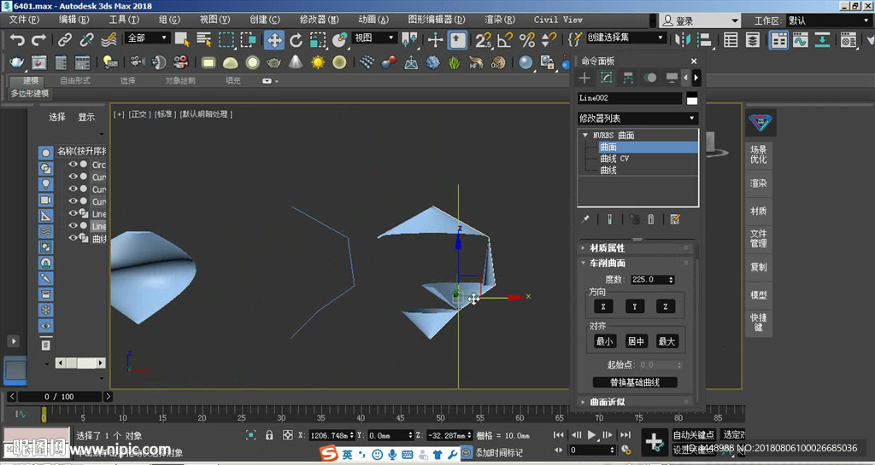Set lathe direction to Y
875x465 pixels.
[x=635, y=306]
